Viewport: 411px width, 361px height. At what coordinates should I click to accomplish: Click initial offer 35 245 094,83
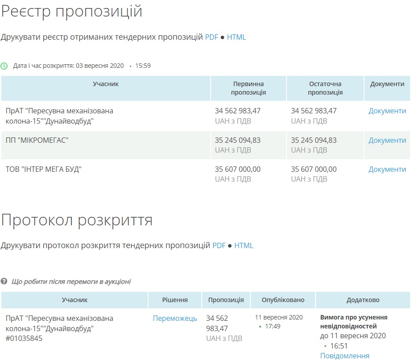pyautogui.click(x=238, y=140)
